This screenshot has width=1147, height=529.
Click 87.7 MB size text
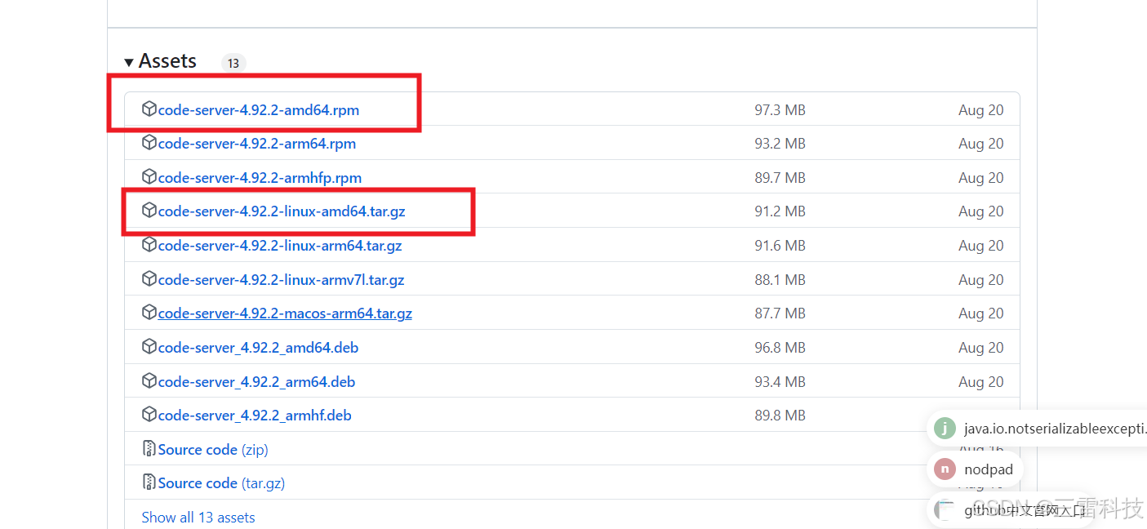point(780,313)
